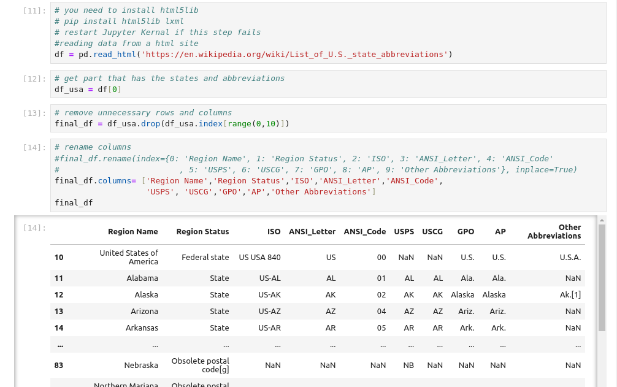This screenshot has height=387, width=617.
Task: Click the output scrollbar up arrow
Action: (602, 220)
